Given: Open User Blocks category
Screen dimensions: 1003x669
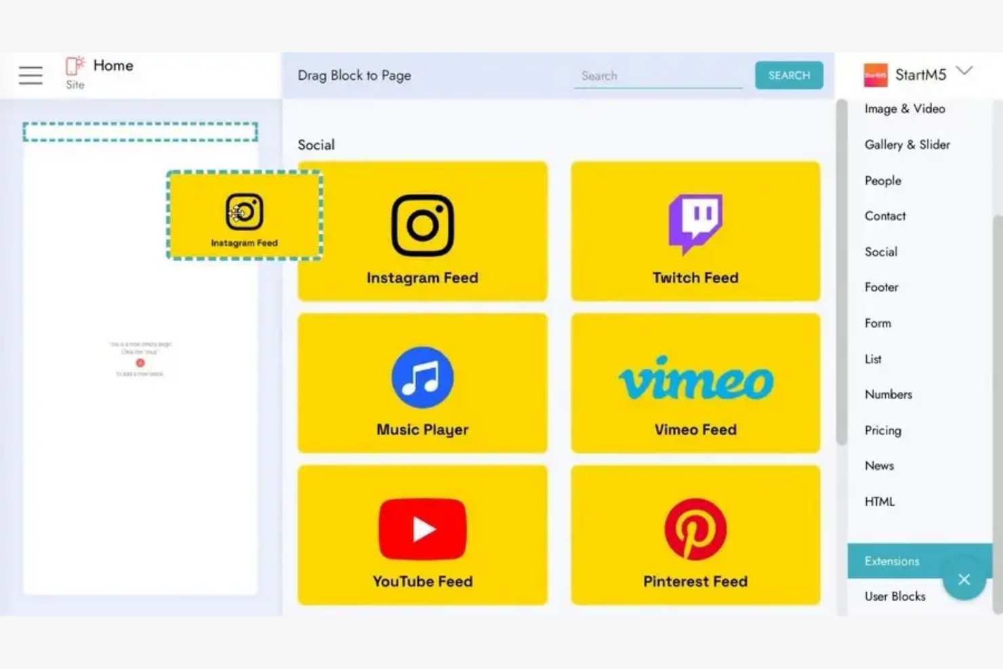Looking at the screenshot, I should coord(895,596).
